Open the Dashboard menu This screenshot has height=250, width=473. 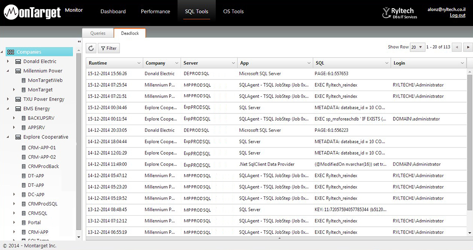(x=113, y=12)
